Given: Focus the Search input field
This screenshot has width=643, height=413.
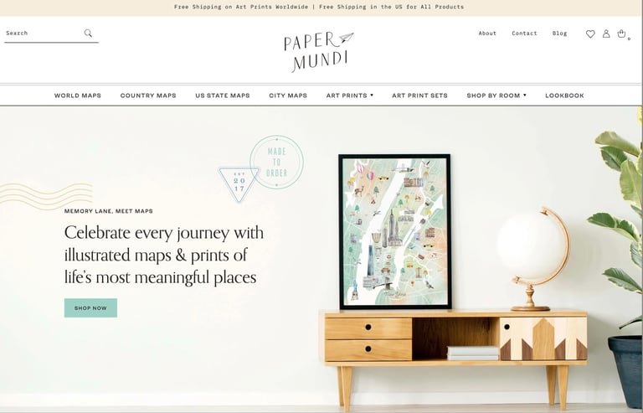Looking at the screenshot, I should pos(44,34).
